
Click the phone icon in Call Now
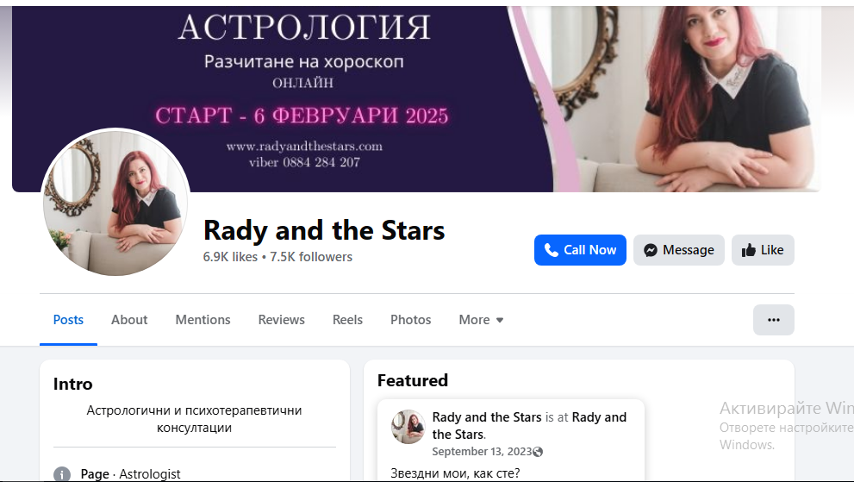[x=552, y=250]
